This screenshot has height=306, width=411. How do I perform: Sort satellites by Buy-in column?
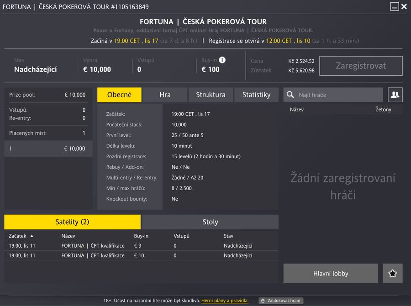tap(141, 236)
